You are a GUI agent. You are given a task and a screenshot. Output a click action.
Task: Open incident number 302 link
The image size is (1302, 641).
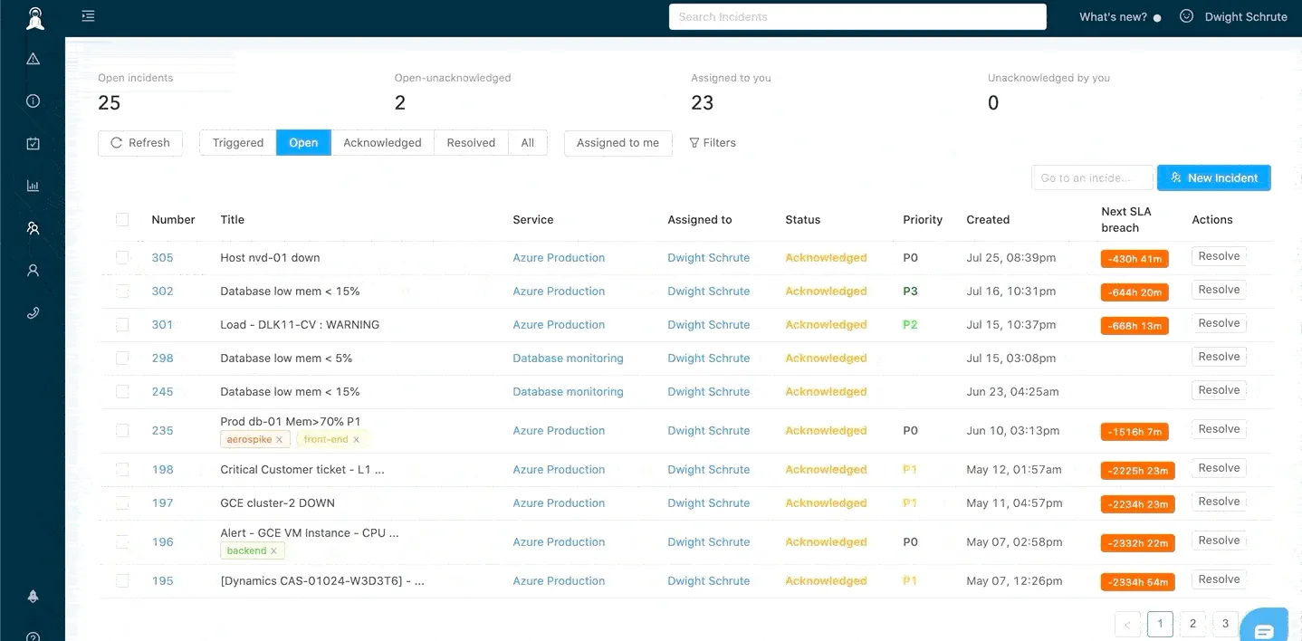click(x=162, y=292)
